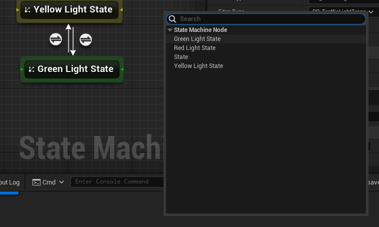The width and height of the screenshot is (379, 227).
Task: Click the Enter Console Command field
Action: click(x=117, y=182)
